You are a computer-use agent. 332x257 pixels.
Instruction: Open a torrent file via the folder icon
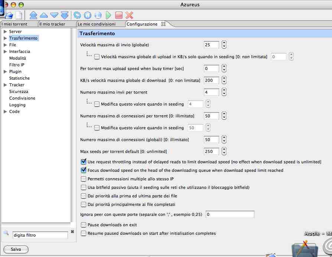tap(9, 16)
